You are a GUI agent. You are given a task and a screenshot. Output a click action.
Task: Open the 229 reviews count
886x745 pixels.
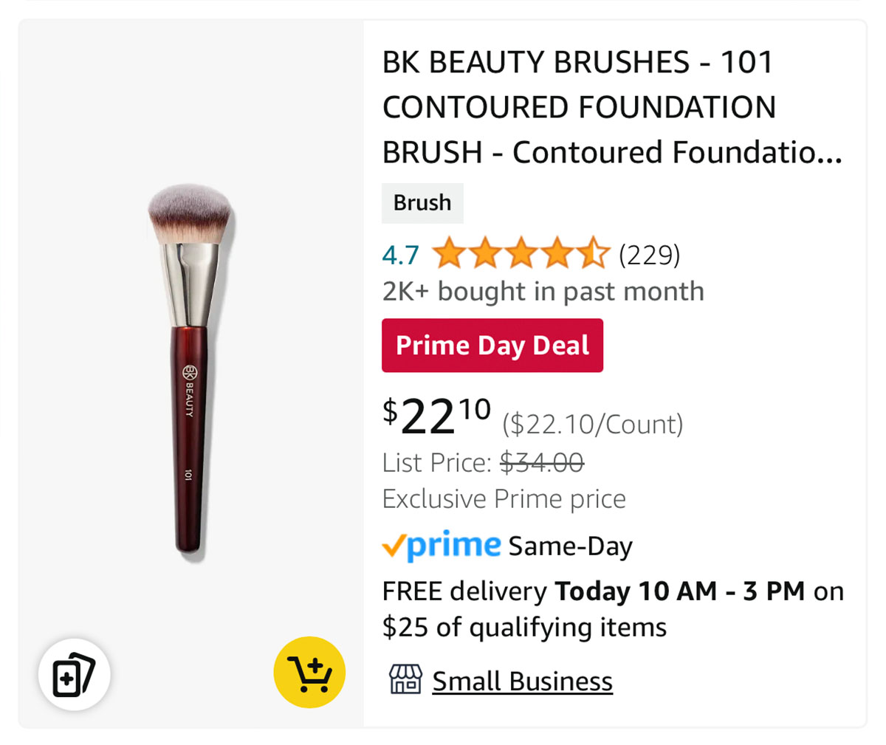click(650, 255)
